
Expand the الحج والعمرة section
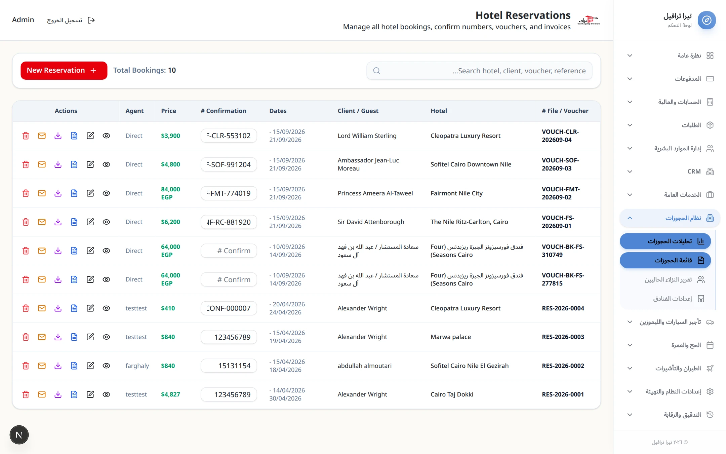click(670, 345)
